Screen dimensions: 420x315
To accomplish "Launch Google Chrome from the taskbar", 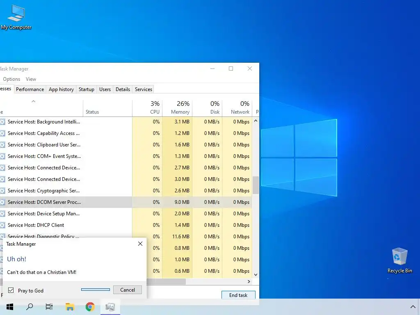I will [x=90, y=307].
